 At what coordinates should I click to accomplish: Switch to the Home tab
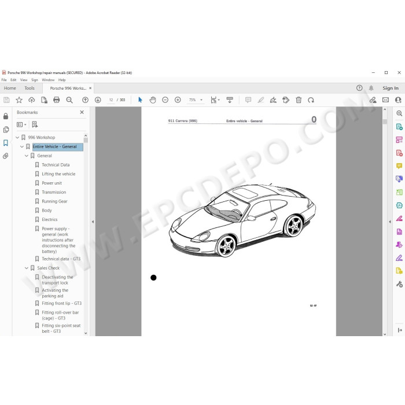click(10, 88)
